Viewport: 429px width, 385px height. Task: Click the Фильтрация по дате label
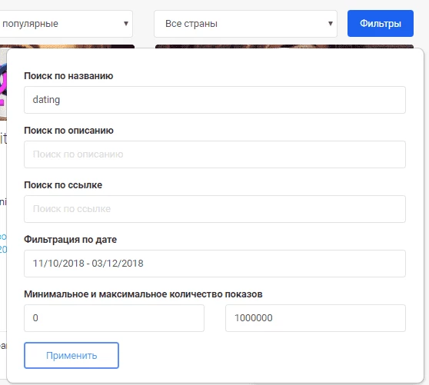pos(70,240)
